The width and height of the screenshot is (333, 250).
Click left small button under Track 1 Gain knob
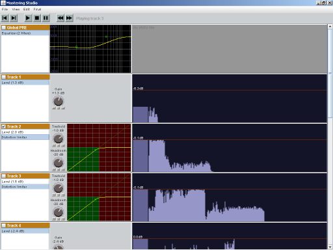click(54, 108)
